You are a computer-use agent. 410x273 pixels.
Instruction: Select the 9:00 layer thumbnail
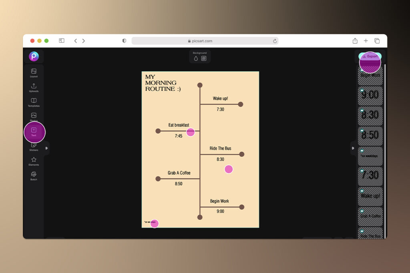tap(370, 95)
